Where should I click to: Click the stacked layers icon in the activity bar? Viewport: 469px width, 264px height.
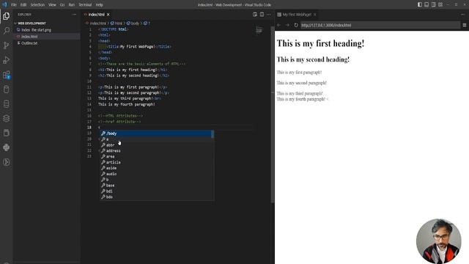click(7, 118)
